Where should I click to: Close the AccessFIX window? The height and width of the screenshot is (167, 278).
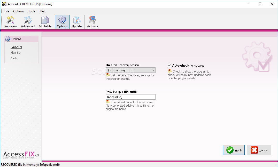(272, 4)
